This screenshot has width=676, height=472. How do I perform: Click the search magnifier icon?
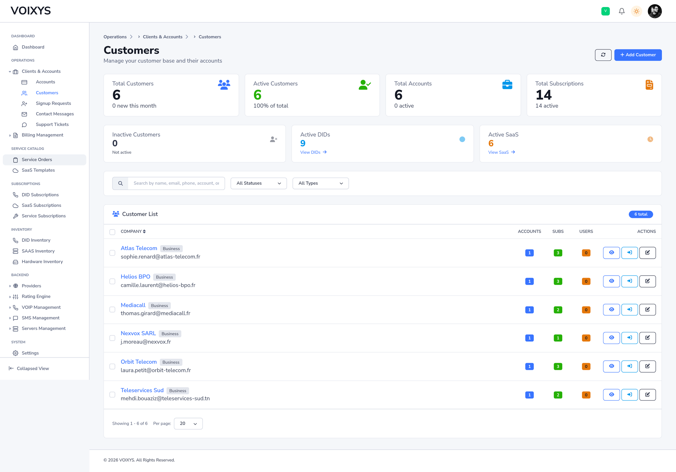pos(120,184)
